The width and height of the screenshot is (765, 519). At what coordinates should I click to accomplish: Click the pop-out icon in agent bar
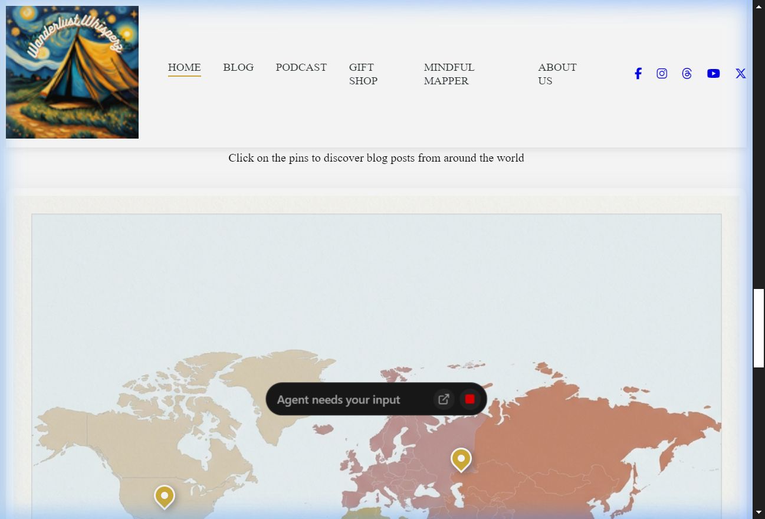[444, 399]
